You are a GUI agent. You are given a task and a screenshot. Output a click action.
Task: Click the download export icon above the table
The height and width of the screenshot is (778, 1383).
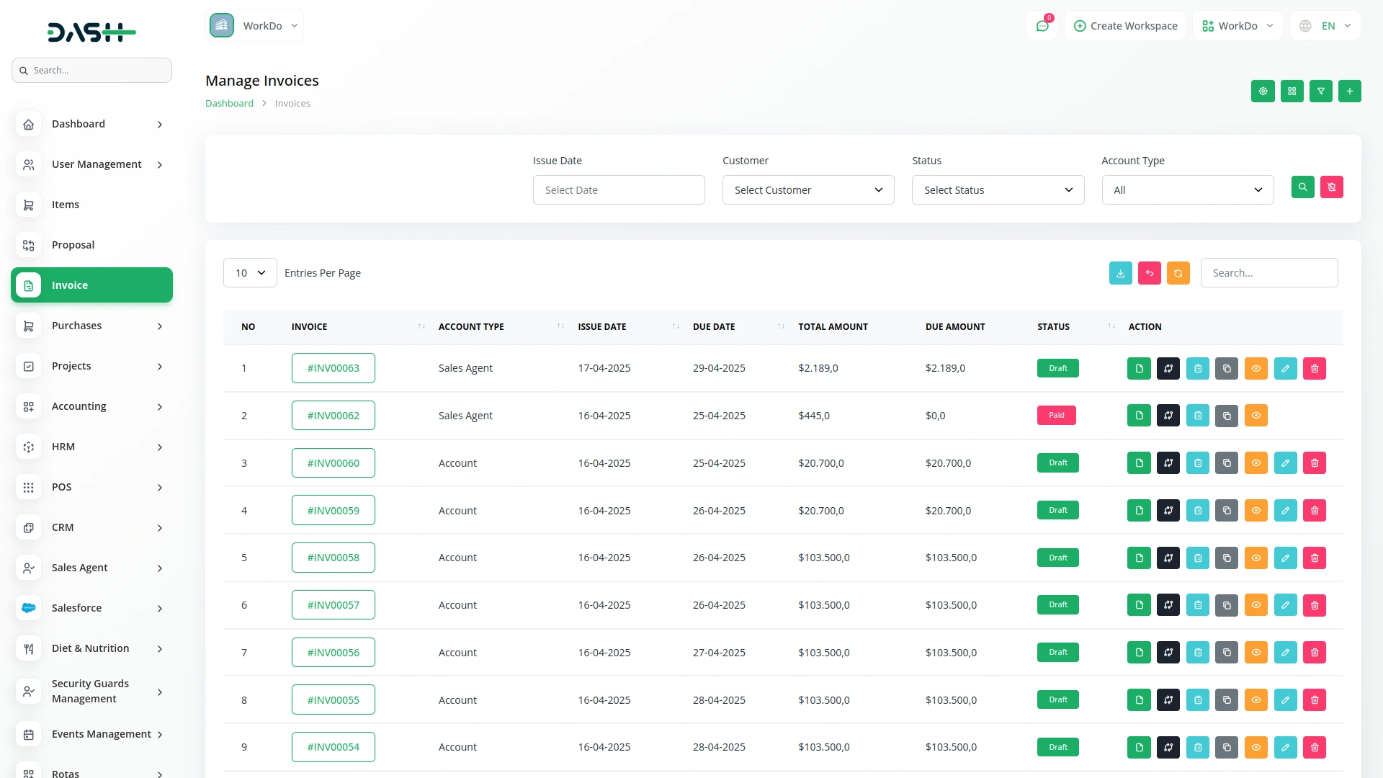tap(1120, 273)
